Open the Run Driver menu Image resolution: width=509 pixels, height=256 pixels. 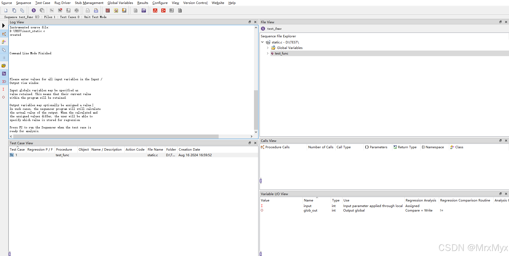point(62,3)
